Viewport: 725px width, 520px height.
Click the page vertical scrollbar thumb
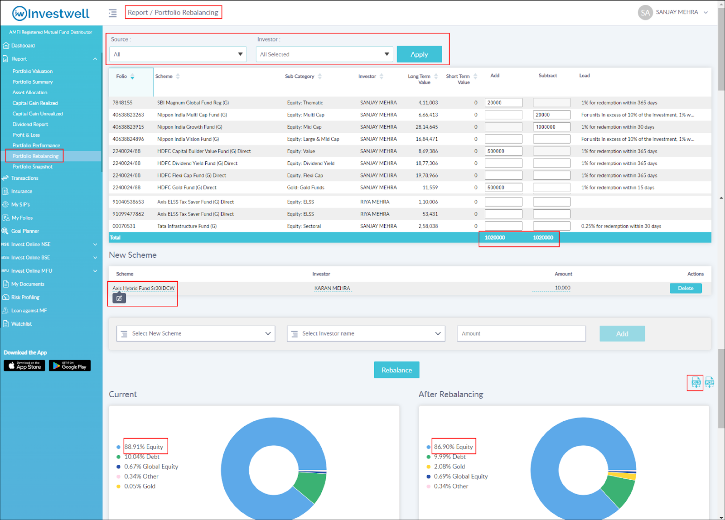click(721, 49)
